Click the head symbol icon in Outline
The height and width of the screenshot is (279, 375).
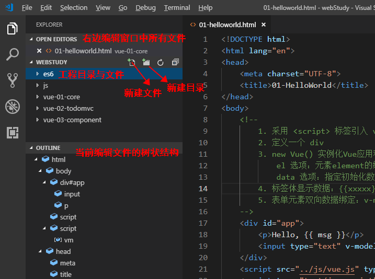[50, 251]
